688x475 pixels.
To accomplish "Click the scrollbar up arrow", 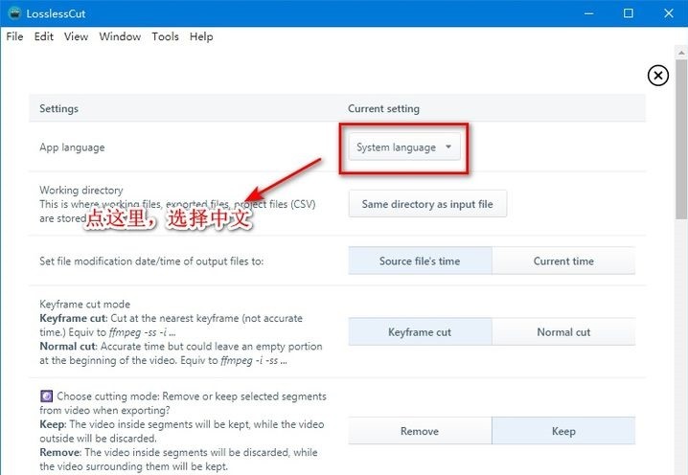I will [x=681, y=53].
